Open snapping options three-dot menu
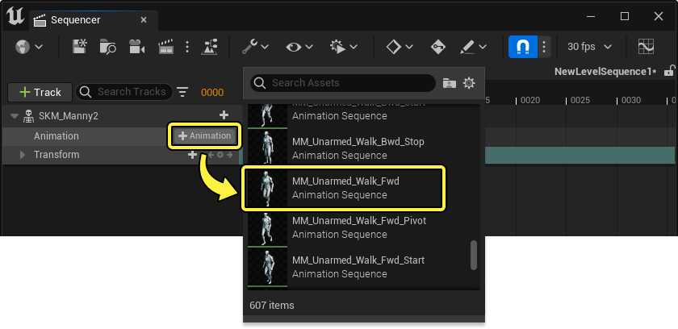This screenshot has height=329, width=678. pyautogui.click(x=544, y=47)
